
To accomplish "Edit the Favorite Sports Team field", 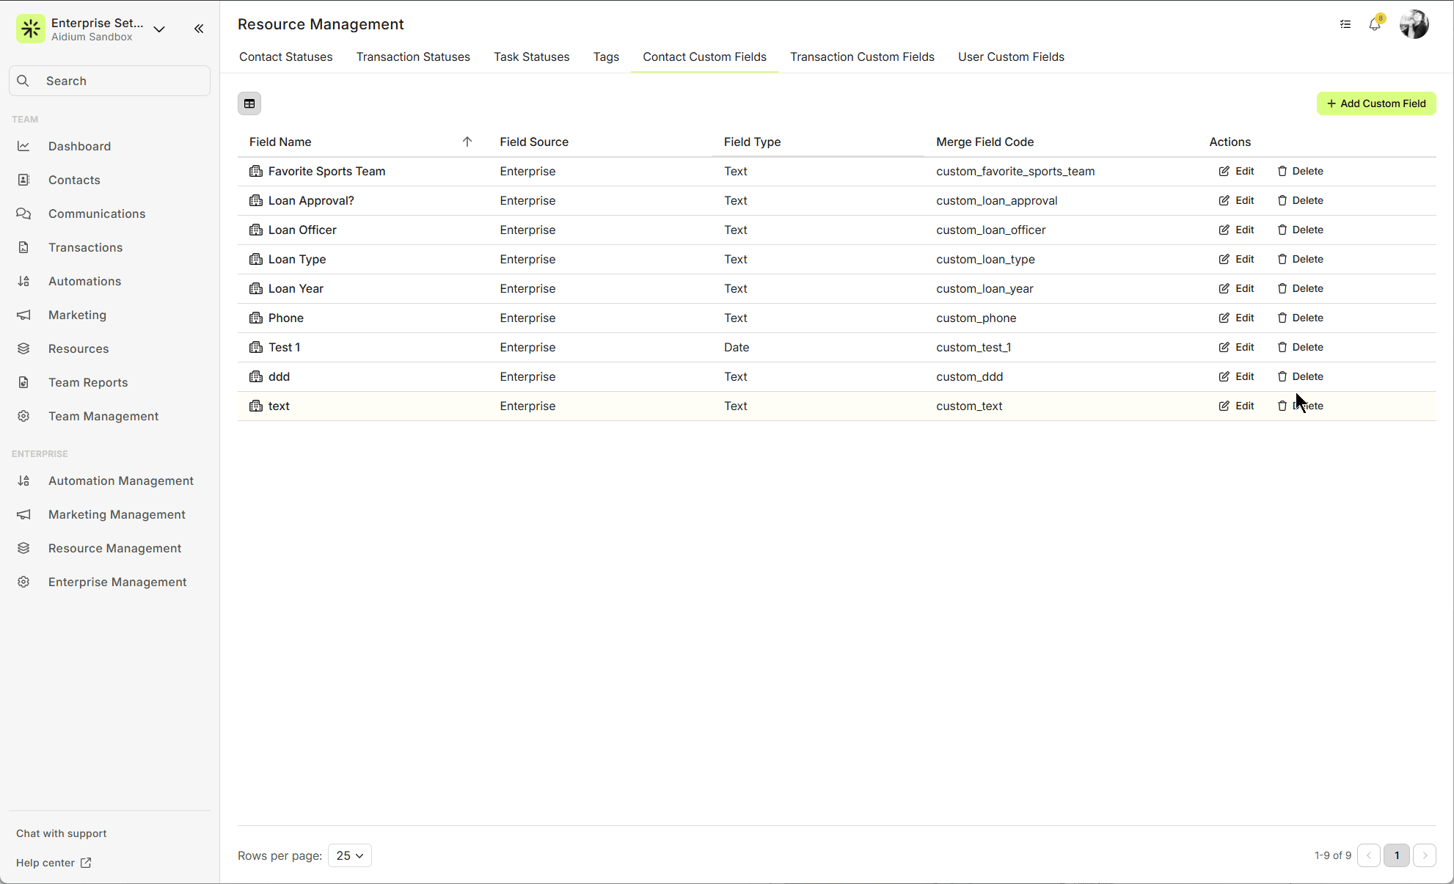I will pyautogui.click(x=1237, y=171).
